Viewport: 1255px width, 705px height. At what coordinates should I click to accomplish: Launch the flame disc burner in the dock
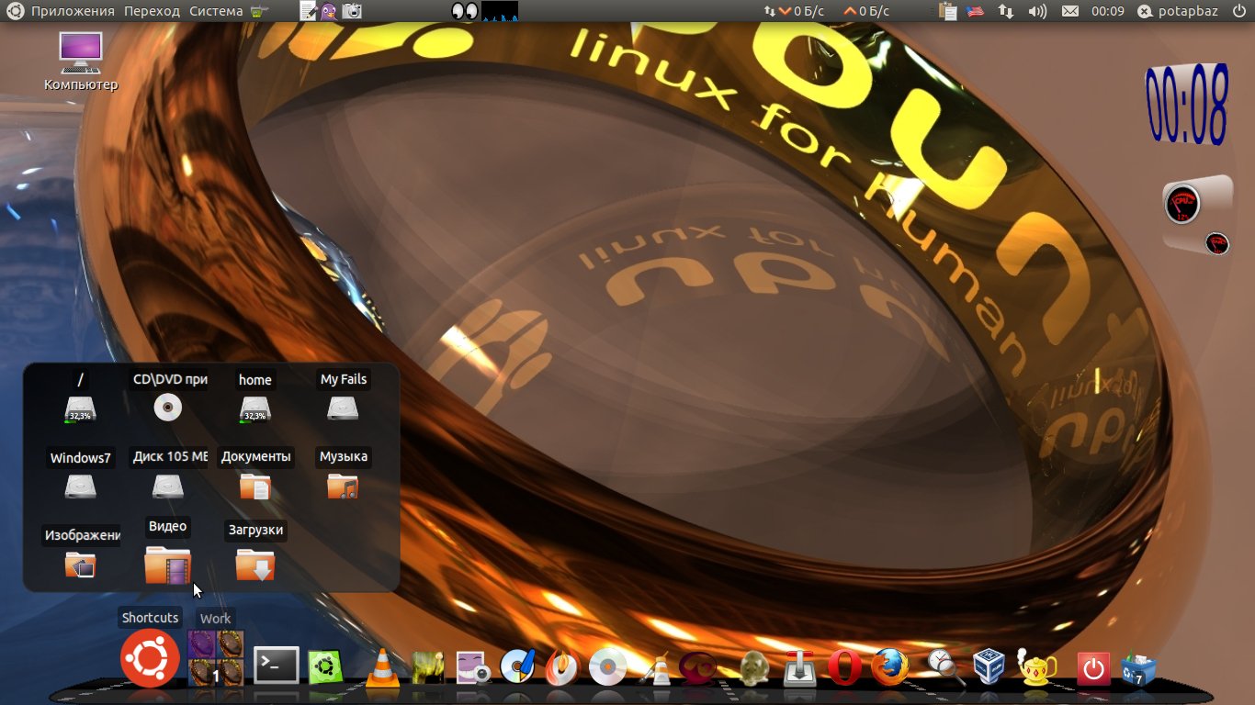coord(561,667)
